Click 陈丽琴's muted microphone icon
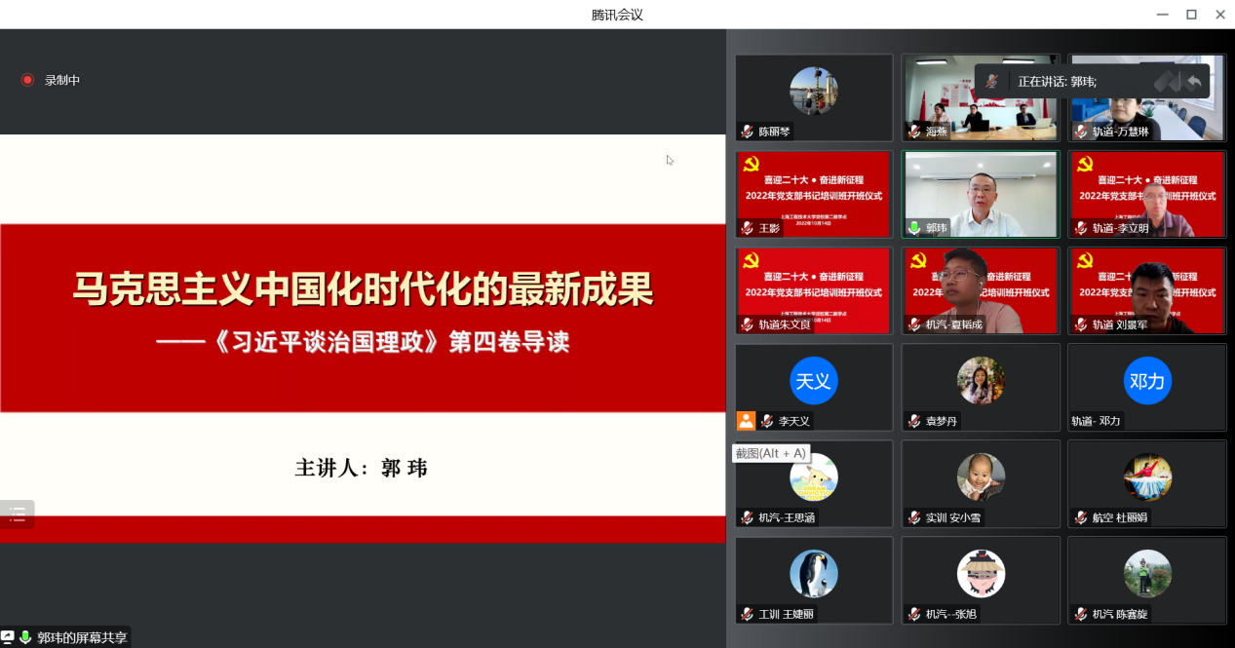 (x=748, y=132)
